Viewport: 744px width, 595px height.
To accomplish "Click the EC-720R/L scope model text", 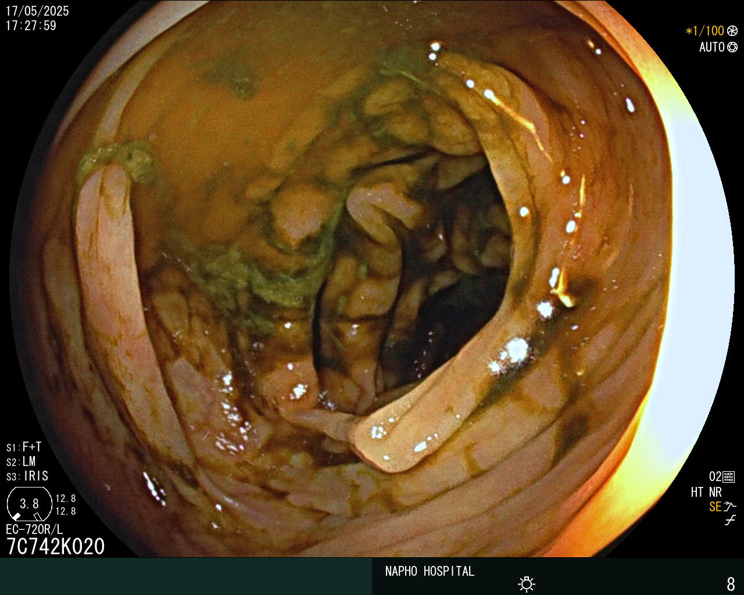I will pyautogui.click(x=34, y=529).
